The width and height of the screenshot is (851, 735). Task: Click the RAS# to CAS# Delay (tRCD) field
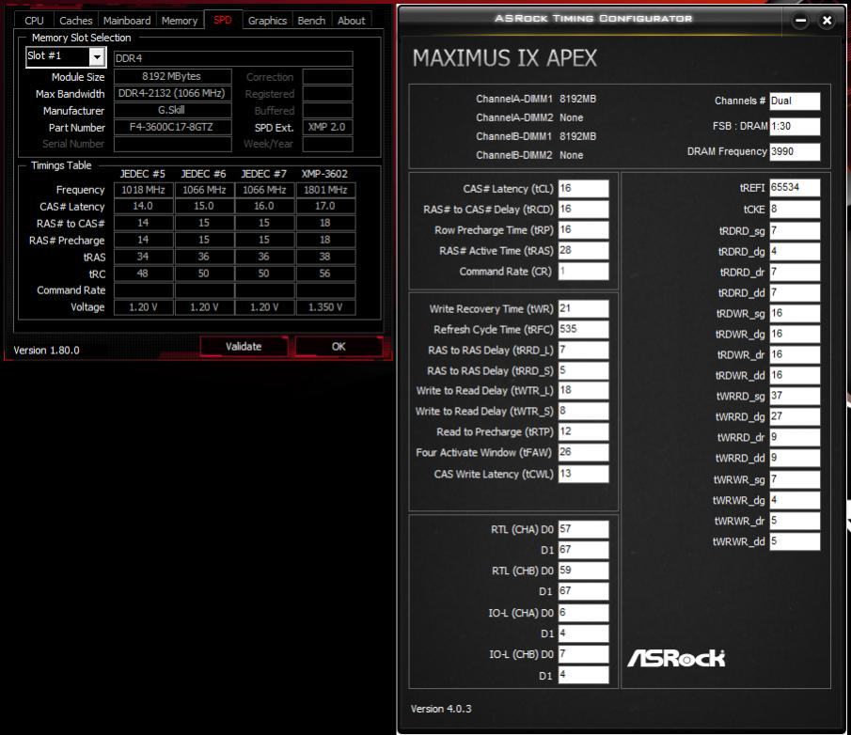click(583, 209)
